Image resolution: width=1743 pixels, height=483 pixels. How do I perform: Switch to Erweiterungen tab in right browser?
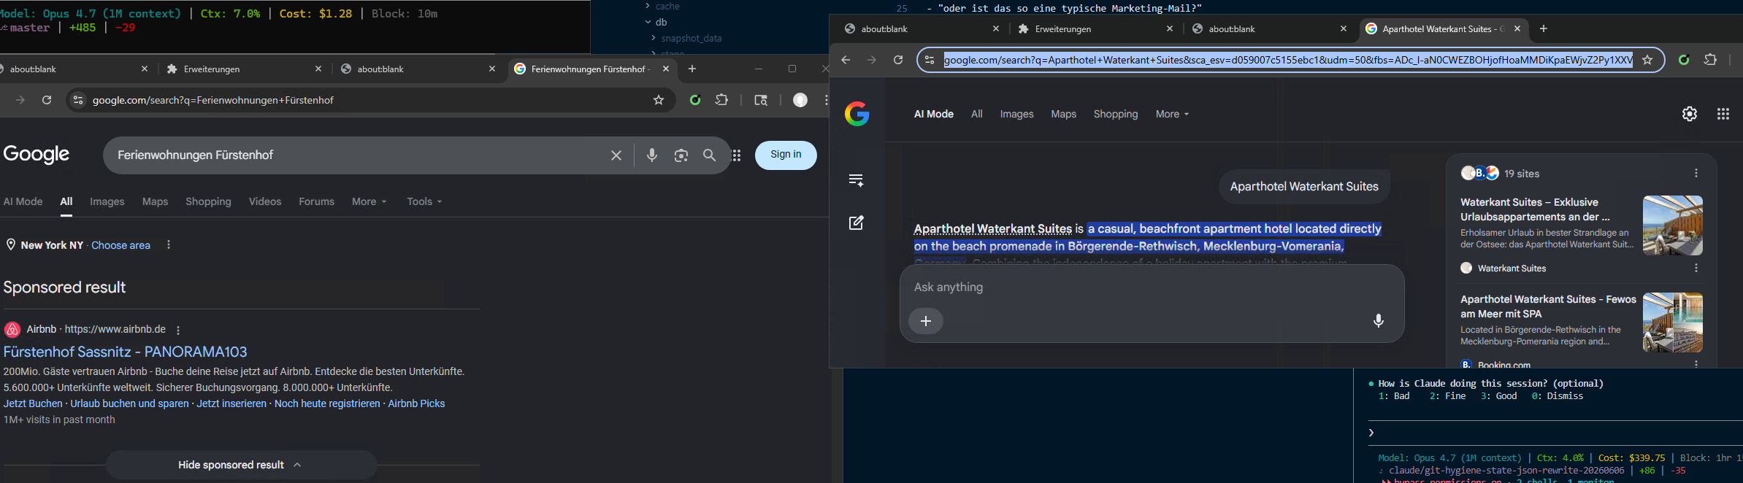pos(1096,29)
